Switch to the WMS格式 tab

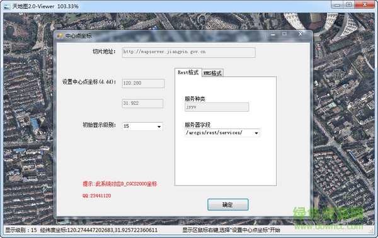pyautogui.click(x=212, y=73)
